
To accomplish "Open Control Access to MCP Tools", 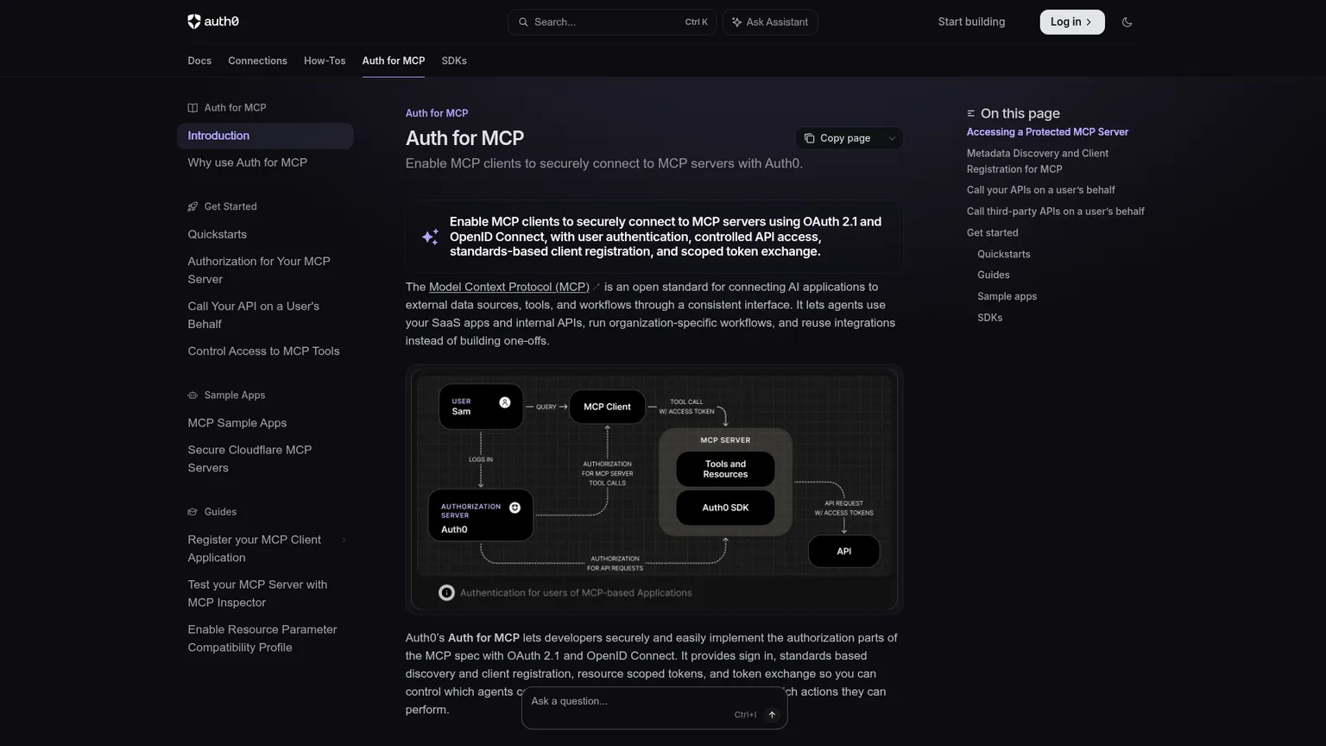I will point(264,351).
